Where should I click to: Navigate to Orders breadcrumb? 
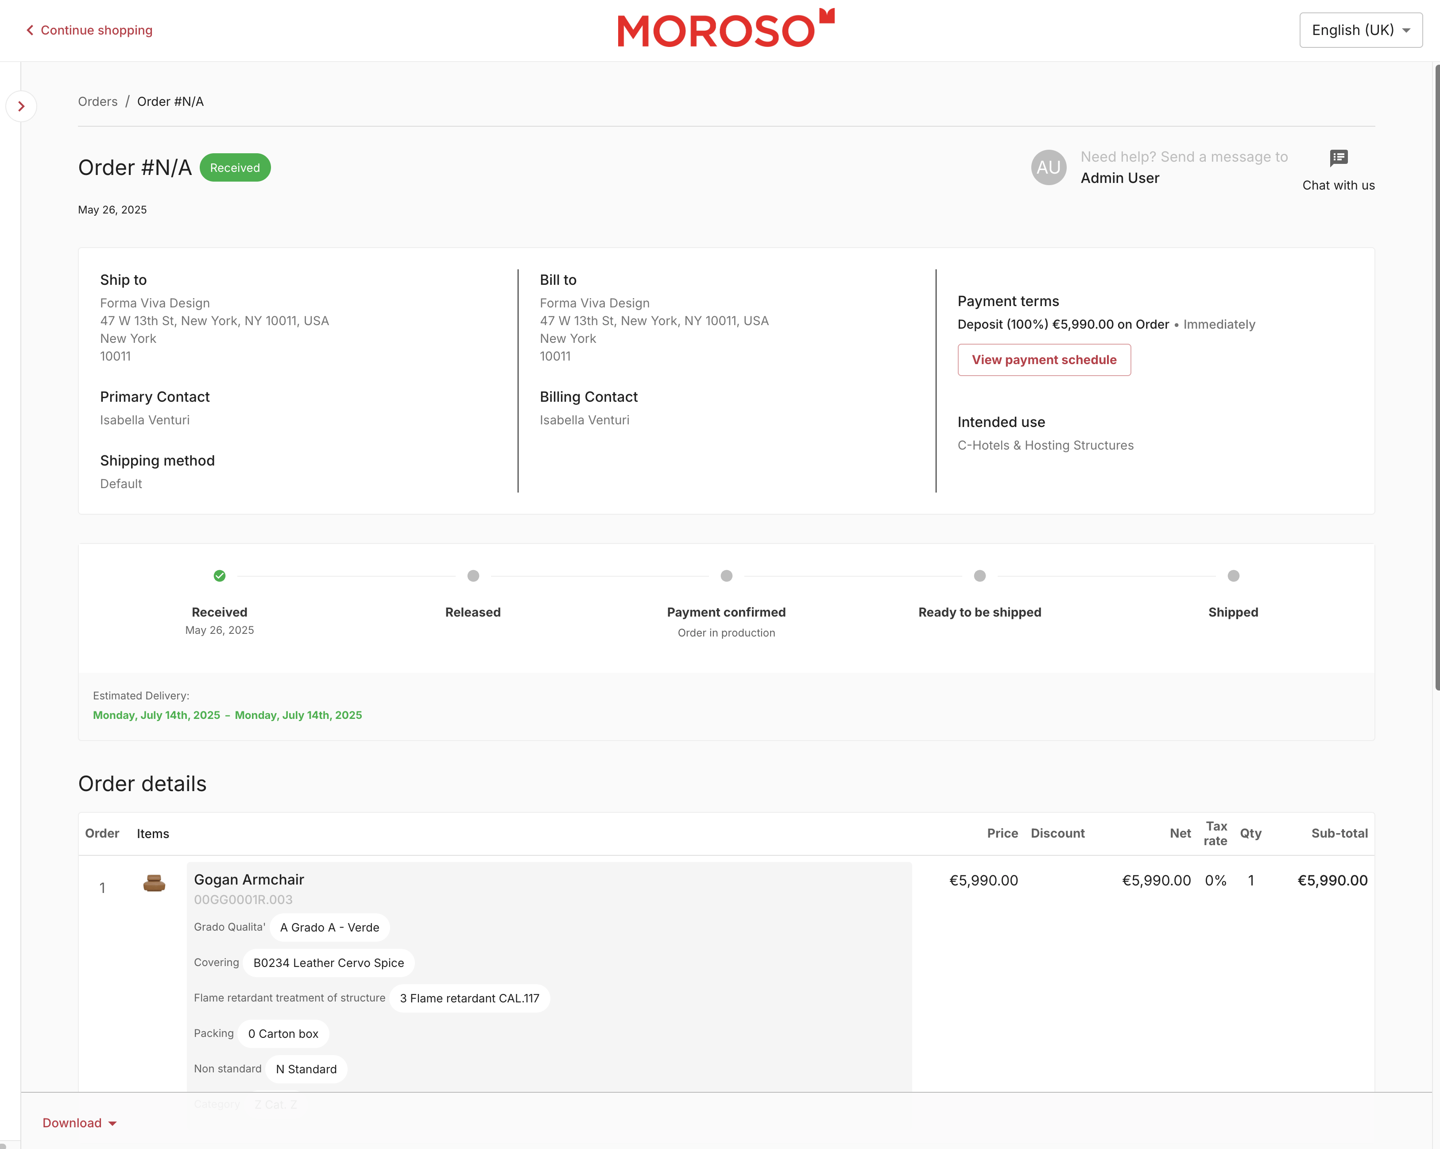97,101
